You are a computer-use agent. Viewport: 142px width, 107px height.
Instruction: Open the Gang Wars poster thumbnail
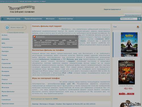tap(127, 72)
